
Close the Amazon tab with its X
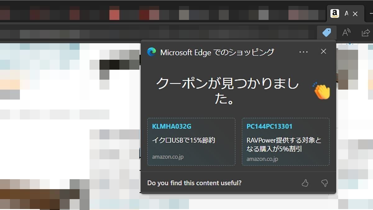click(355, 14)
